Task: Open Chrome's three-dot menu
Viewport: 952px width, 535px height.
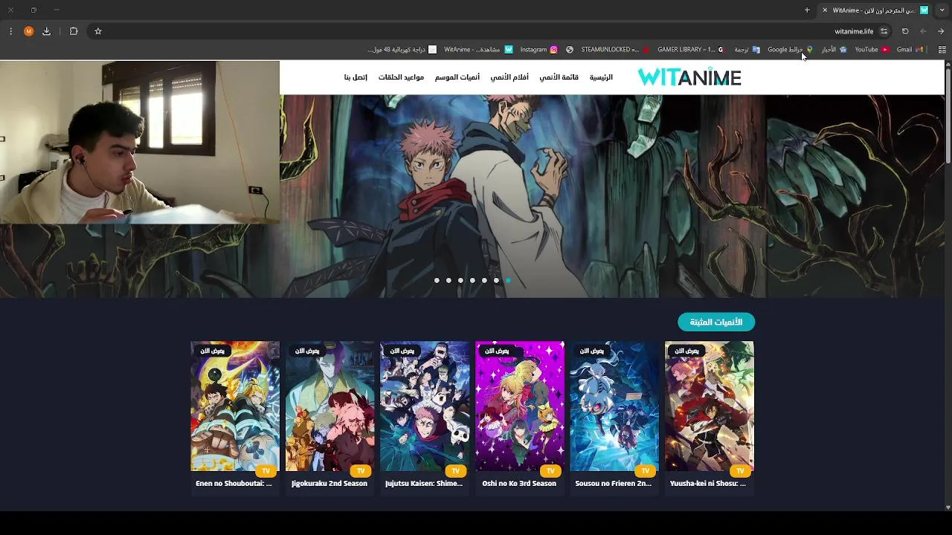Action: 10,31
